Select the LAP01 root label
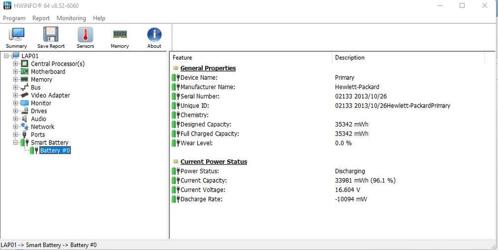The height and width of the screenshot is (250, 498). click(30, 56)
